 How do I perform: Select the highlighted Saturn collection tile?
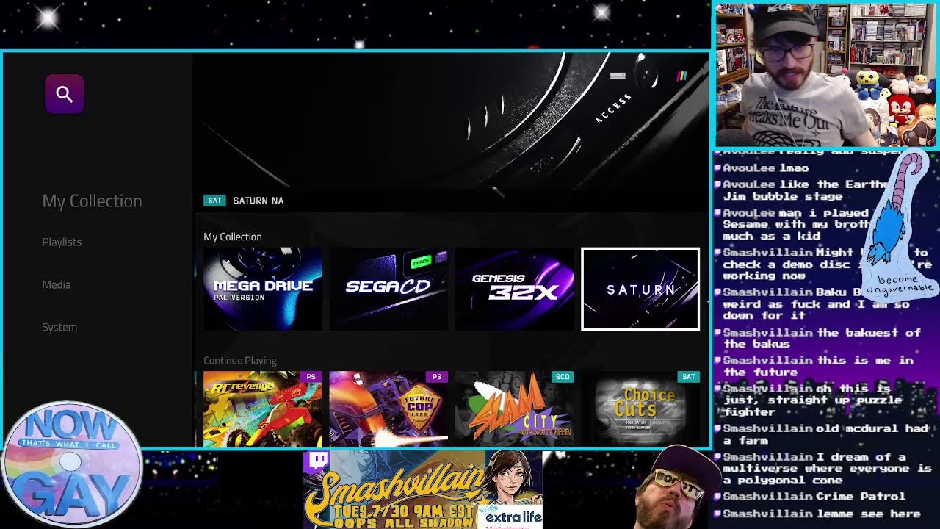point(640,289)
